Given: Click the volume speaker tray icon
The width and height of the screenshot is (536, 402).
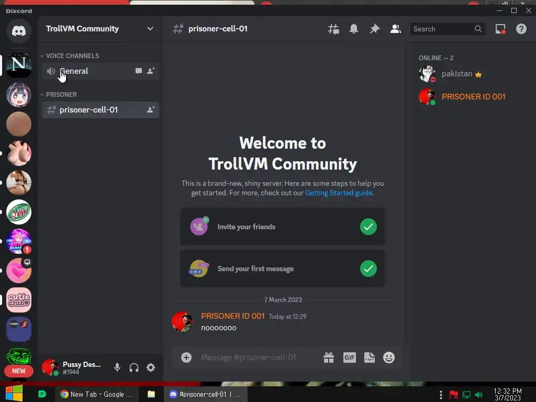Looking at the screenshot, I should point(479,395).
